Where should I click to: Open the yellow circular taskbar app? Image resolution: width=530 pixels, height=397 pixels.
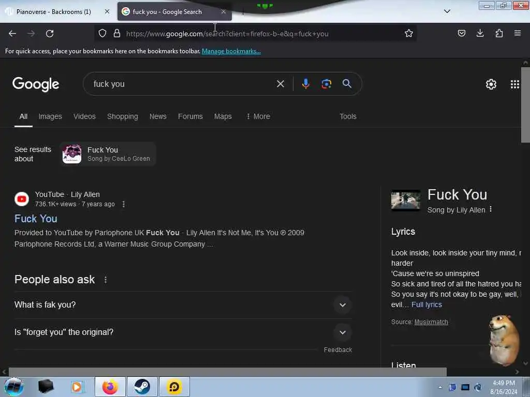point(174,387)
